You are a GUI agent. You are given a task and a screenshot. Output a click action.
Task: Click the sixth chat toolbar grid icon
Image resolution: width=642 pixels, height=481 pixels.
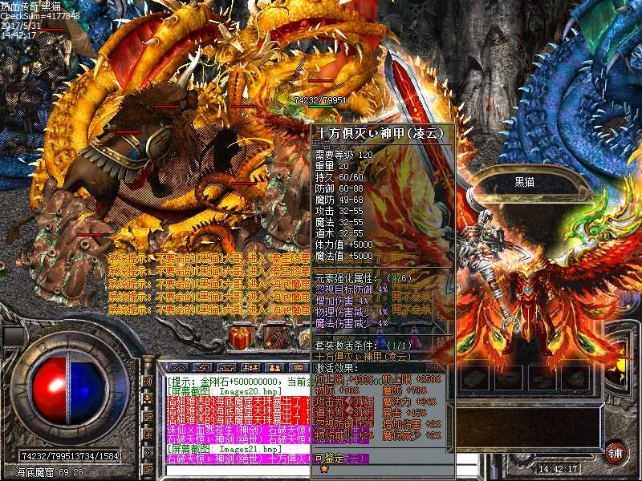click(x=299, y=368)
